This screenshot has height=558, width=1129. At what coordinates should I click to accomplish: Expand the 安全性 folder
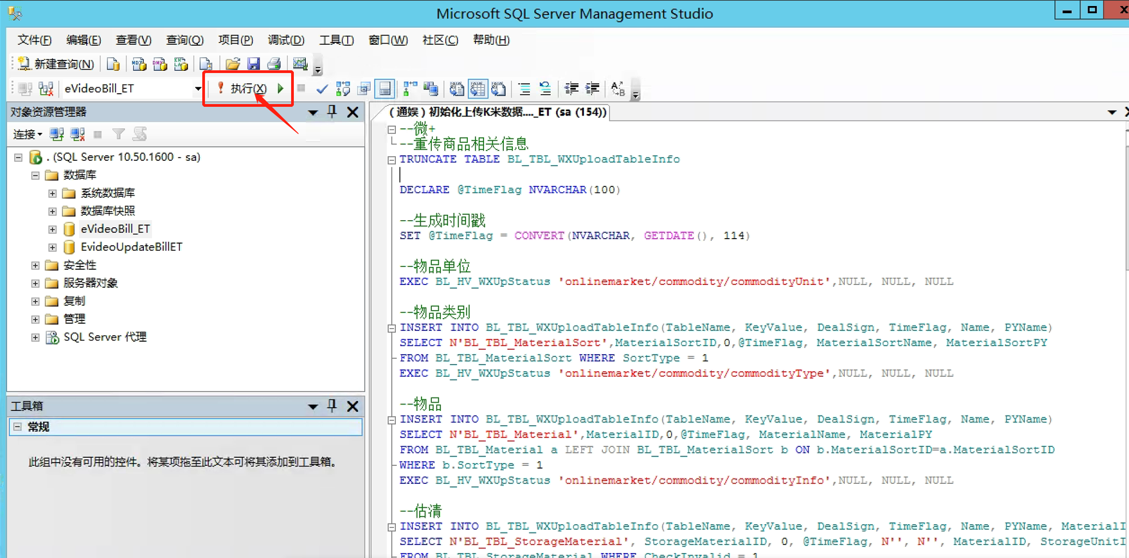click(x=35, y=265)
